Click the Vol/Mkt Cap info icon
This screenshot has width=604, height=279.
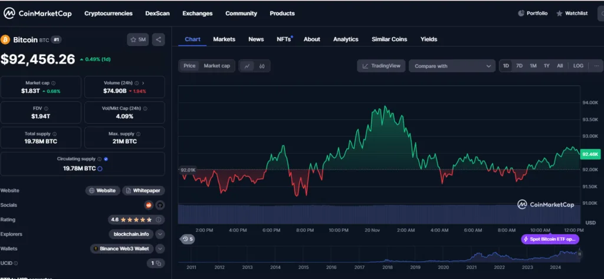pyautogui.click(x=145, y=109)
